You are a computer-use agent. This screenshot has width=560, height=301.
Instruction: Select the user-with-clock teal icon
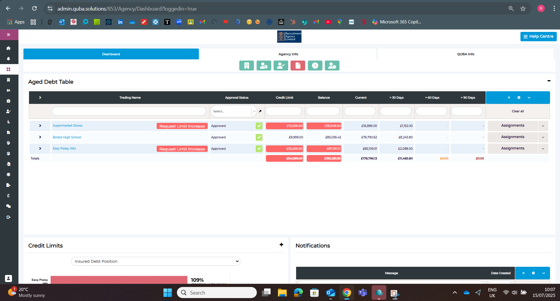tap(332, 66)
